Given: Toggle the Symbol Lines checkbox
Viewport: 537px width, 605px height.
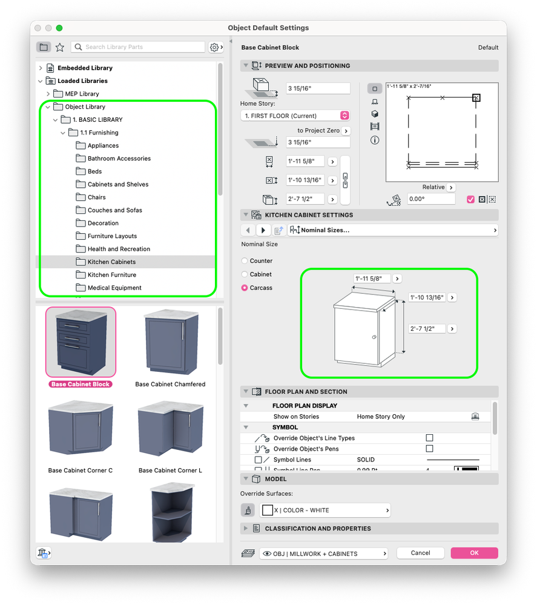Looking at the screenshot, I should click(259, 460).
